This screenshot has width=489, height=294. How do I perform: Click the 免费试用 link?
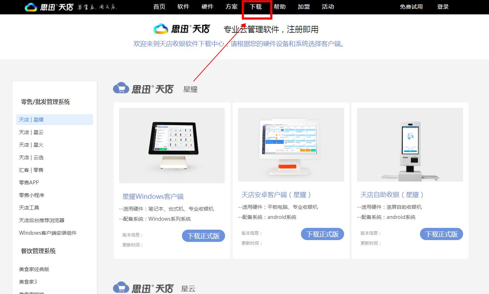pos(411,7)
